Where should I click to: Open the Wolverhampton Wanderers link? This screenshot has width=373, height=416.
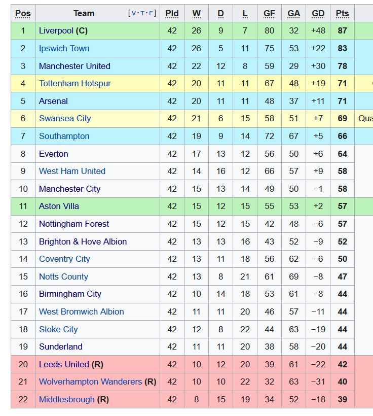90,382
